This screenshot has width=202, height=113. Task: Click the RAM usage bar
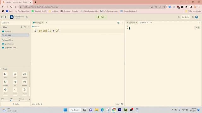pos(14,101)
